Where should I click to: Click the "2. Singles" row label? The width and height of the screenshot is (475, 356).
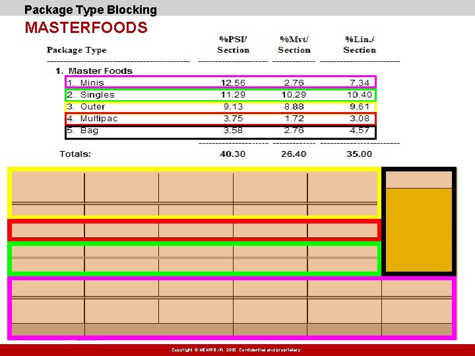click(x=90, y=95)
